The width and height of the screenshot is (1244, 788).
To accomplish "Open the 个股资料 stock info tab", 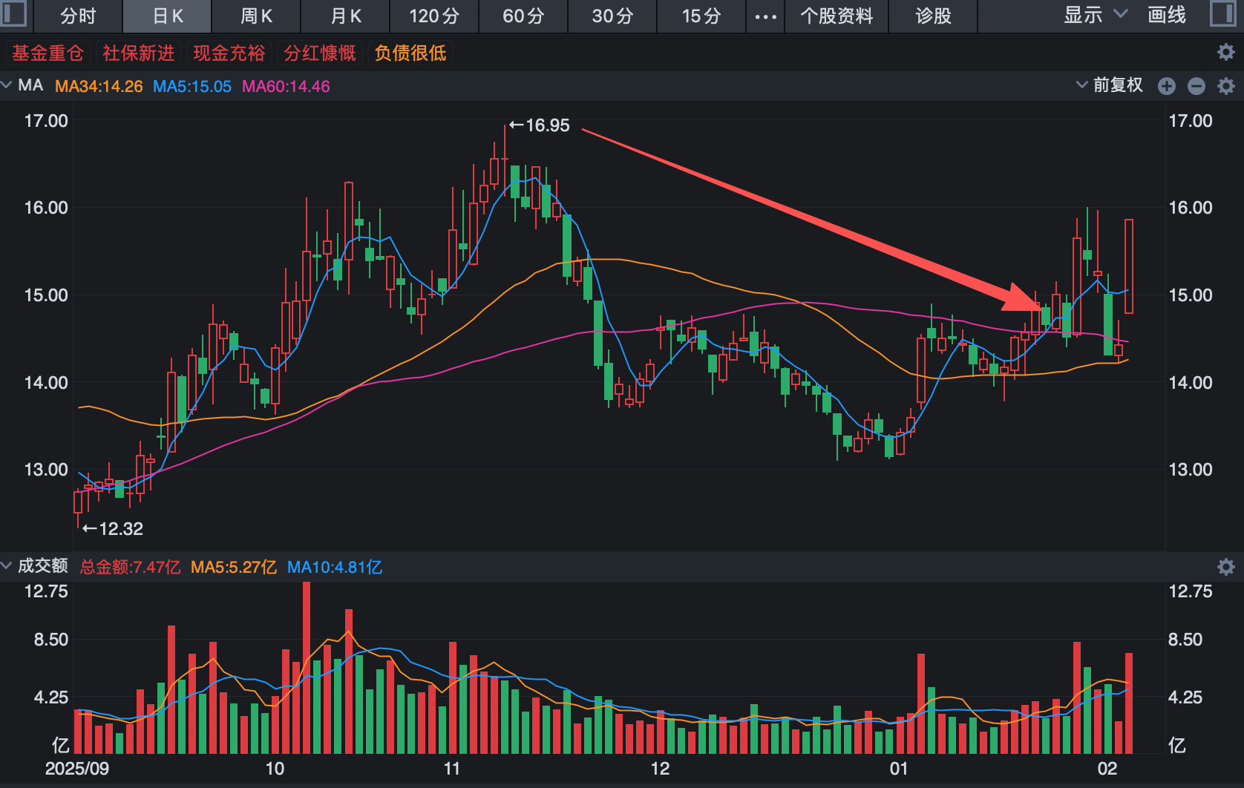I will 837,16.
